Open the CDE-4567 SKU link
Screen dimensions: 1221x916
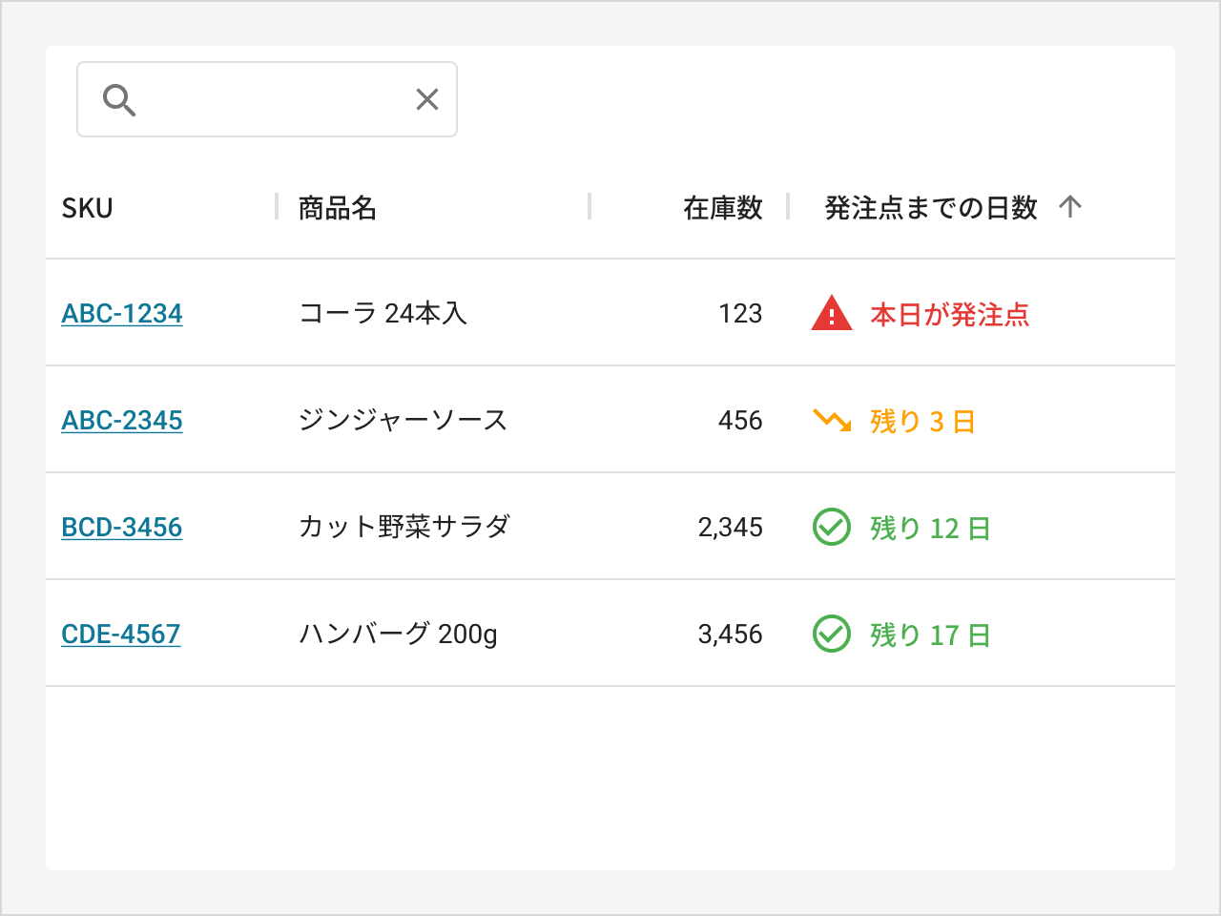point(121,635)
